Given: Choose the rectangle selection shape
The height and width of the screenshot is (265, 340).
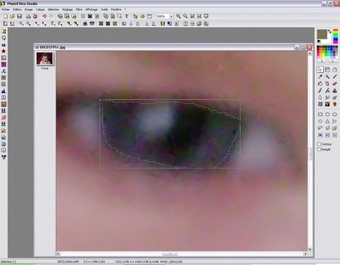Looking at the screenshot, I should pyautogui.click(x=320, y=114).
